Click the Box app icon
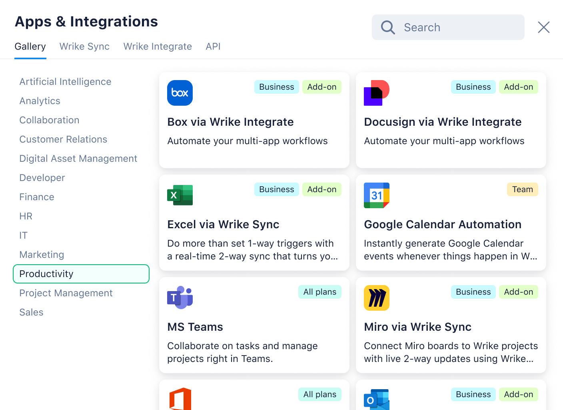The width and height of the screenshot is (563, 410). pyautogui.click(x=180, y=93)
